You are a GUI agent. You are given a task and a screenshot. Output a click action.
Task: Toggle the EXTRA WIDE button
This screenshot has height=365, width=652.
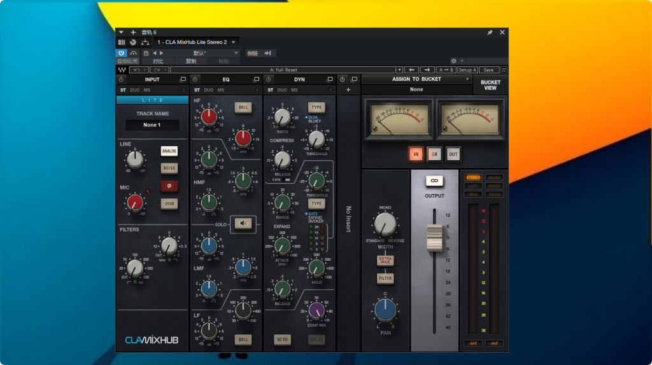[385, 261]
